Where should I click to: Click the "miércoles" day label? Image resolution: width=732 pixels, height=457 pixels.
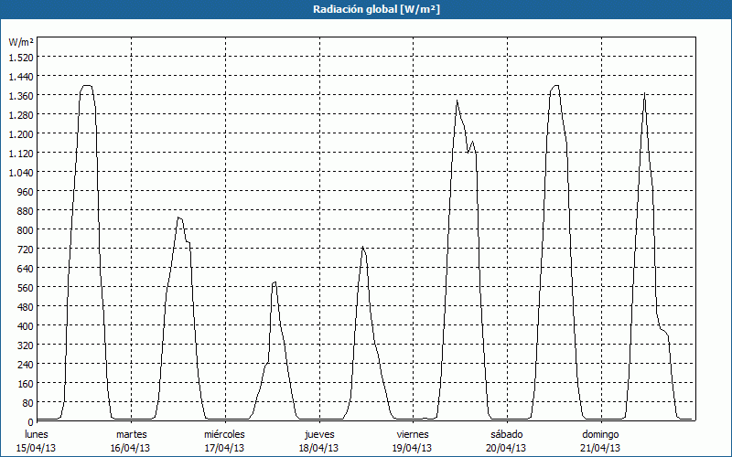(224, 434)
